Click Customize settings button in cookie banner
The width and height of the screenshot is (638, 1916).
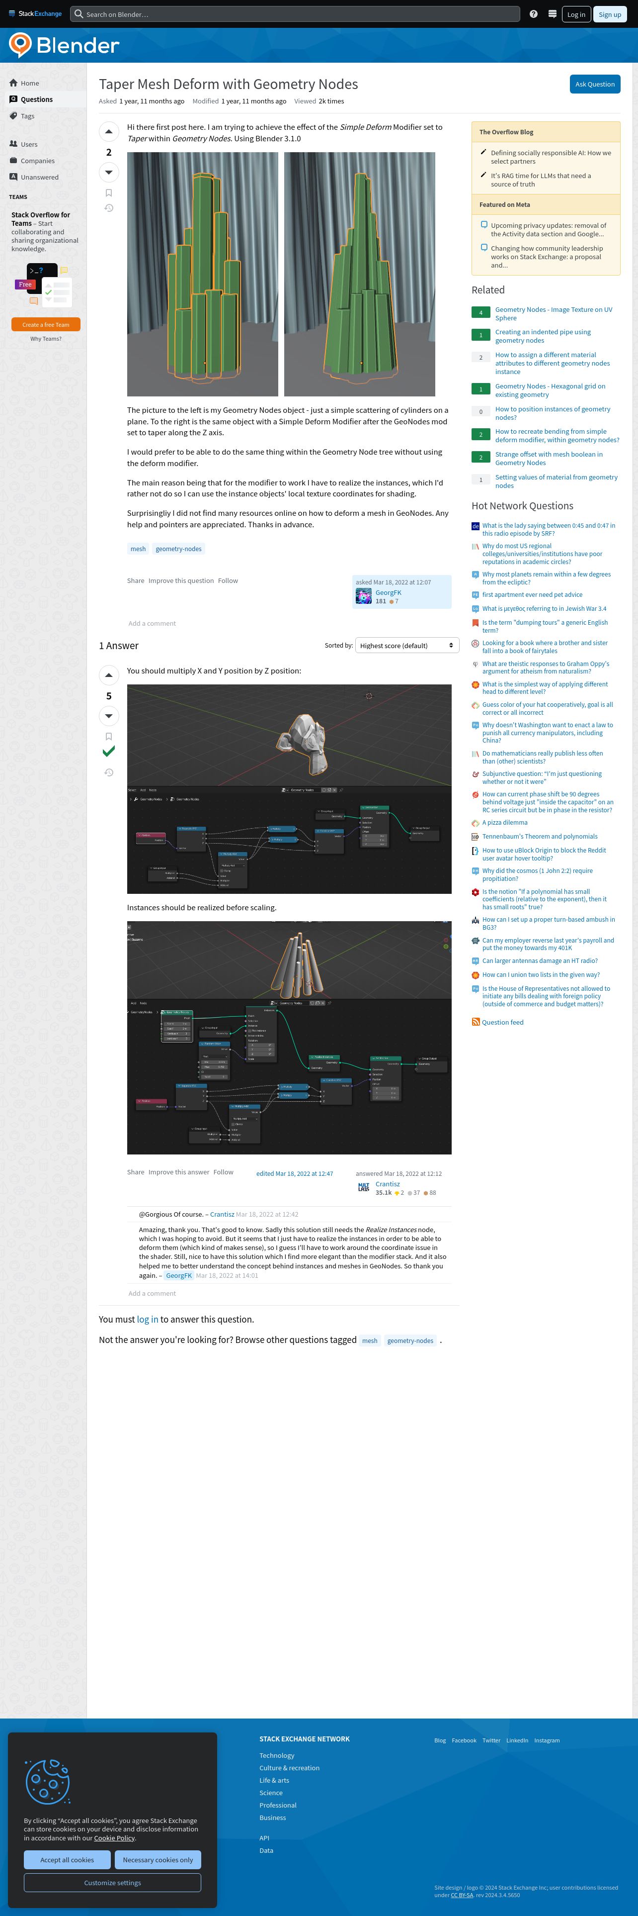[112, 1883]
